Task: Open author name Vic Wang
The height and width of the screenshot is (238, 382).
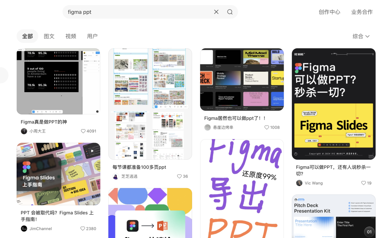Action: click(x=314, y=183)
